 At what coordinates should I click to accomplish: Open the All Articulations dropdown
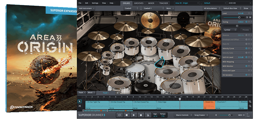pyautogui.click(x=212, y=8)
